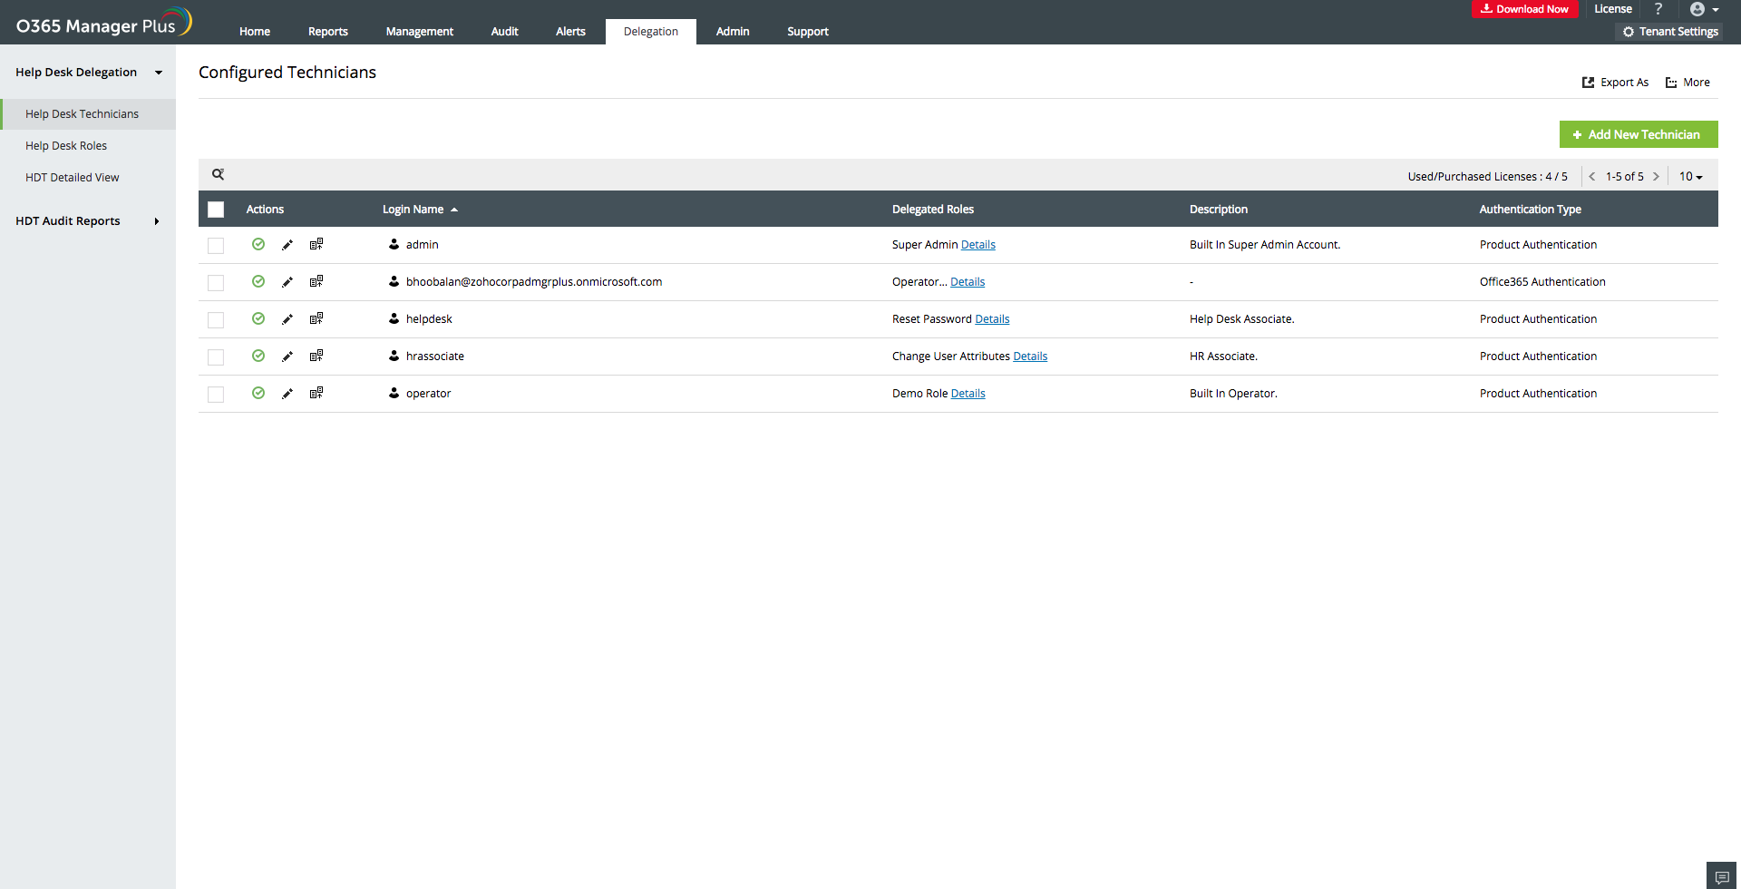1741x889 pixels.
Task: Open the help question mark icon
Action: pyautogui.click(x=1658, y=9)
